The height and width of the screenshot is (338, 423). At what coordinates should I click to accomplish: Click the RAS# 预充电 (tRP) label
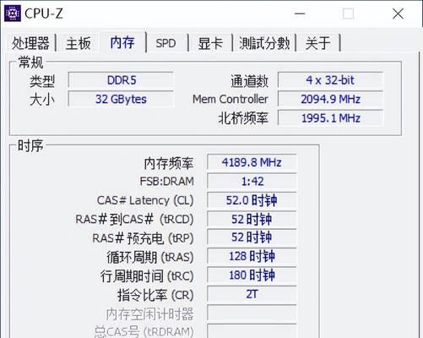click(x=143, y=238)
